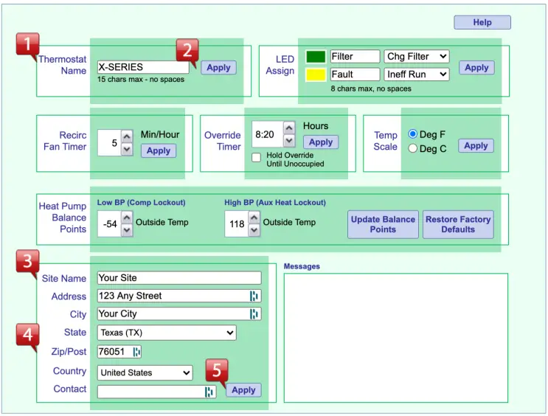
Task: Decrease the High BP outside temp
Action: [254, 230]
